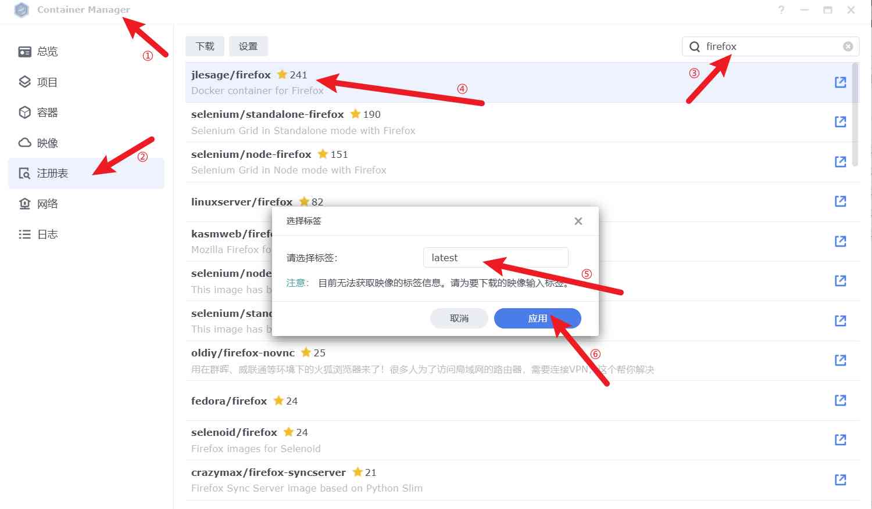Click the 容器 container cube icon
This screenshot has width=872, height=509.
(24, 112)
